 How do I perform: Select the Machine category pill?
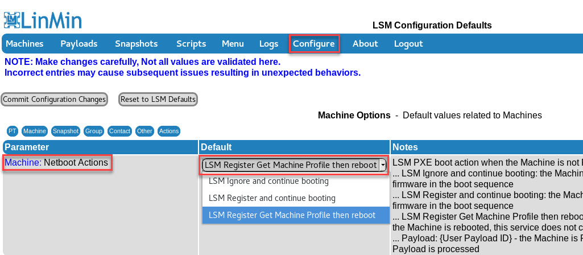[35, 131]
